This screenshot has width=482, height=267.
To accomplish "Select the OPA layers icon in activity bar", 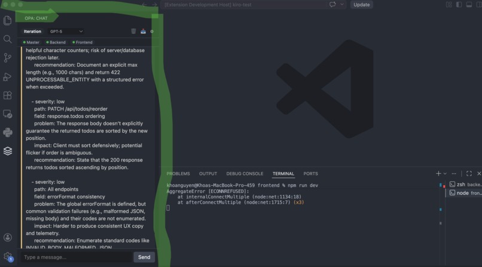I will click(x=7, y=151).
